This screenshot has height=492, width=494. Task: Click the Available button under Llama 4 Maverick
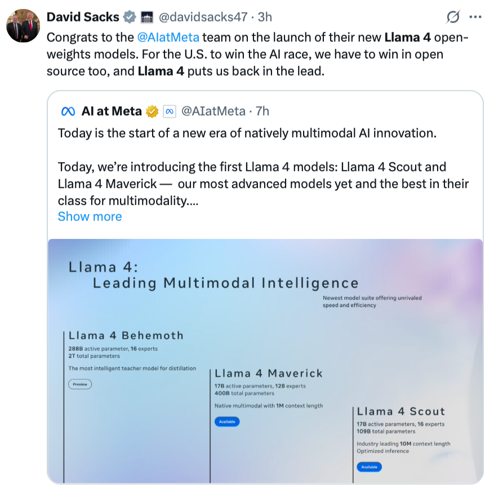[226, 422]
